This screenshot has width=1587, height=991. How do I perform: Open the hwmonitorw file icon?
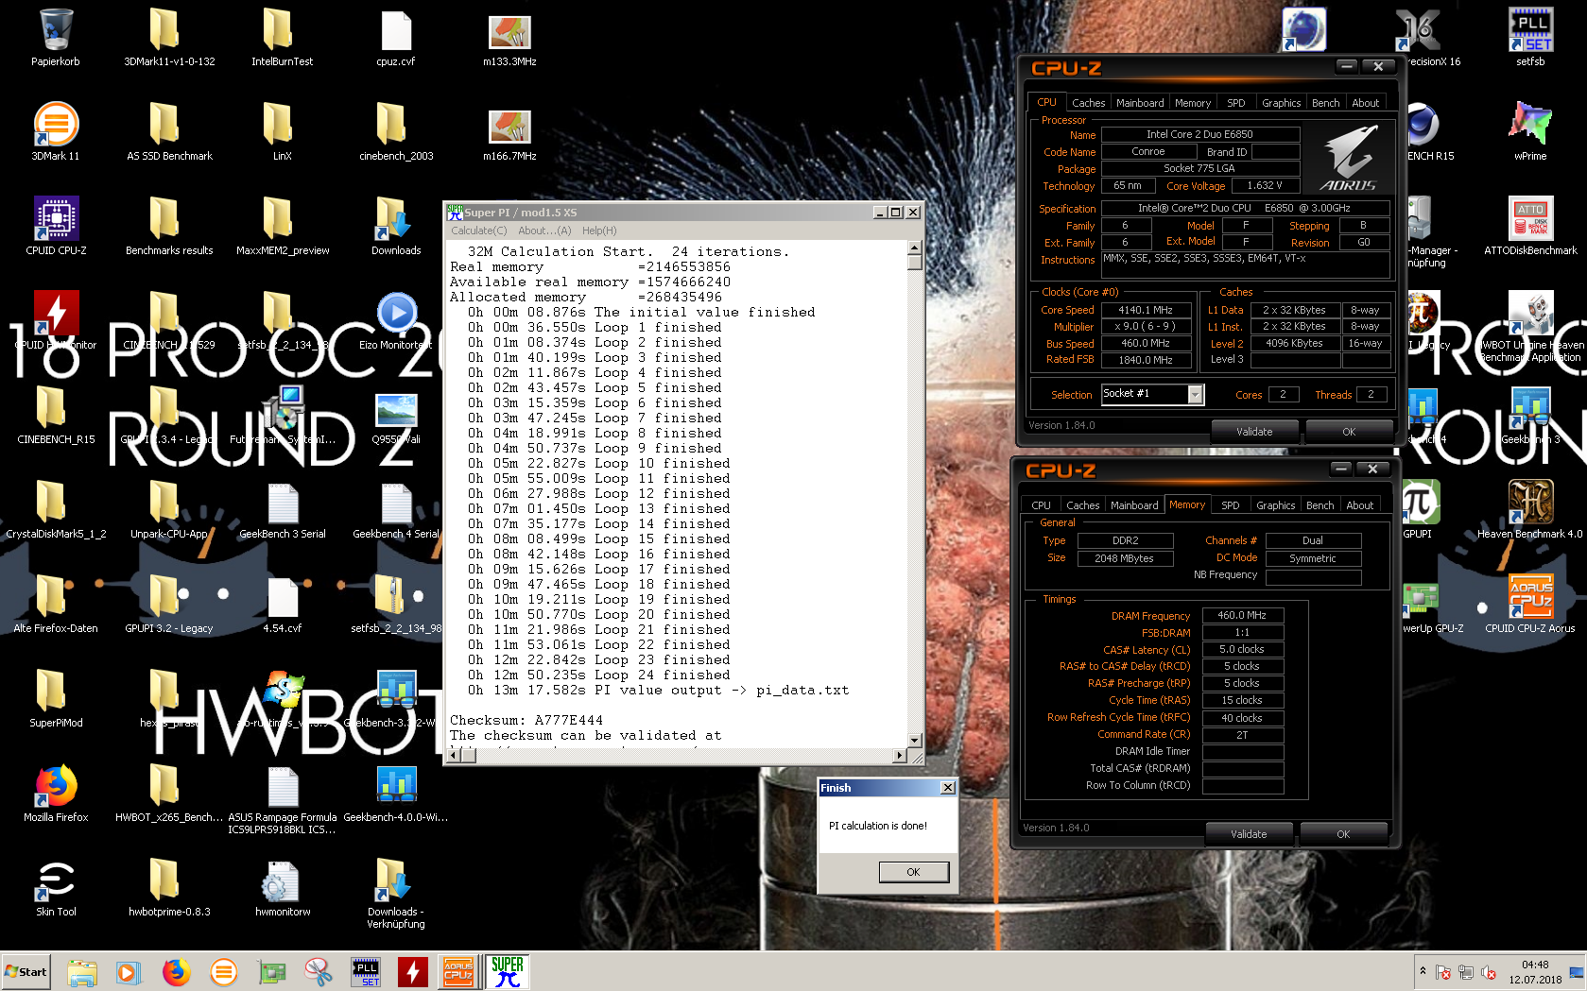coord(282,888)
